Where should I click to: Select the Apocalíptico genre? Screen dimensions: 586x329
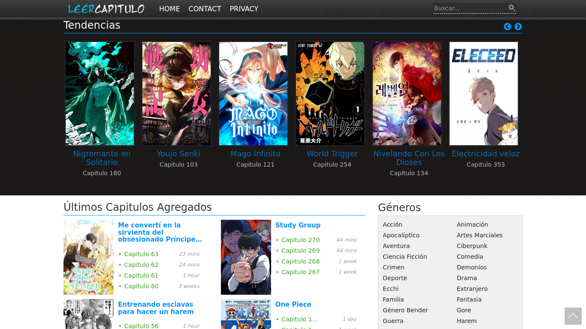click(x=401, y=235)
